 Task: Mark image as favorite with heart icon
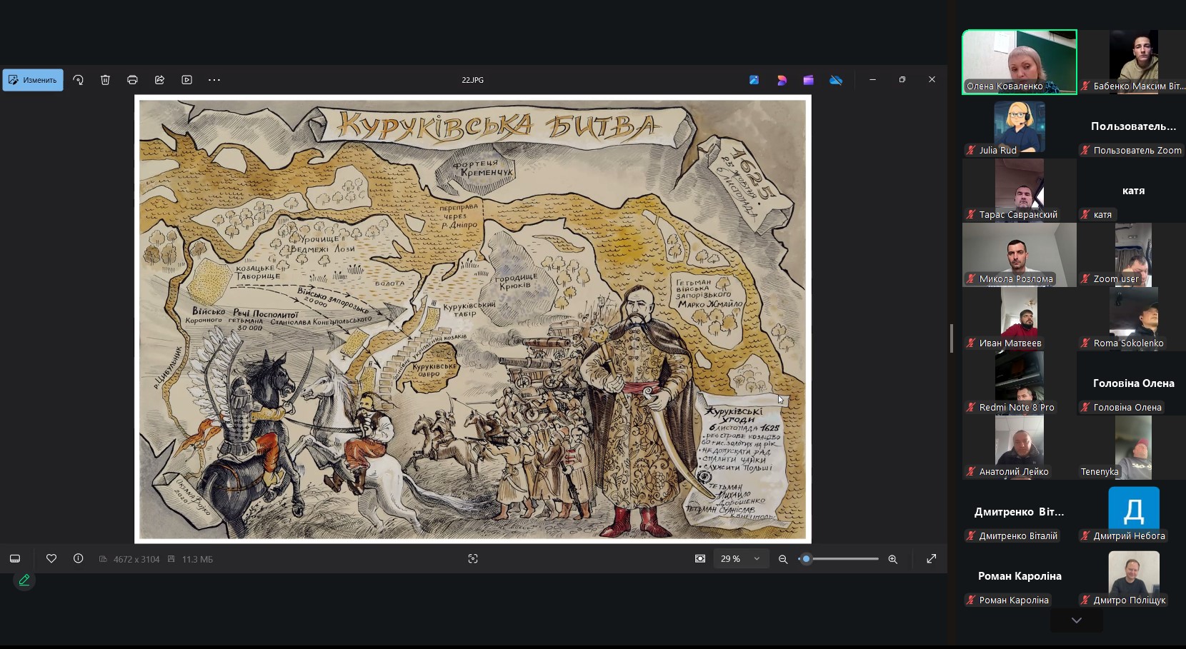click(51, 559)
